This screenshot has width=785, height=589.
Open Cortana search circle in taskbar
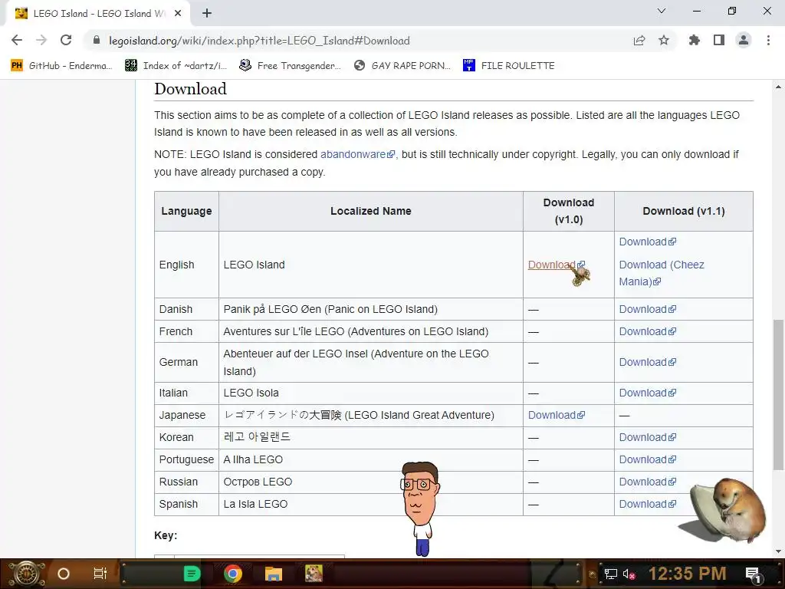[x=64, y=574]
